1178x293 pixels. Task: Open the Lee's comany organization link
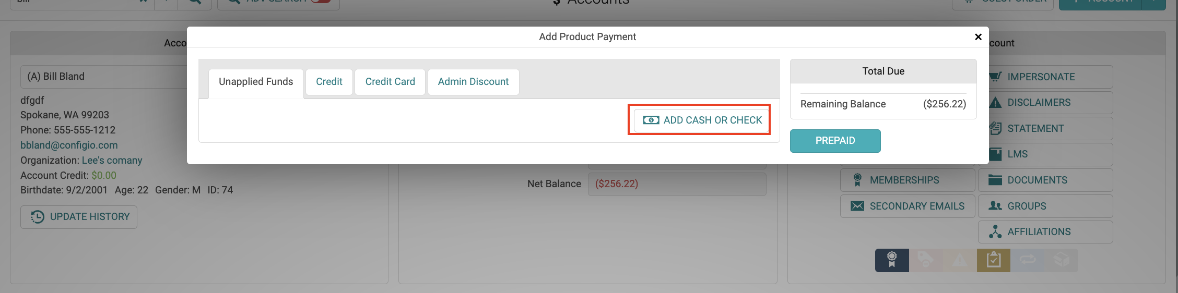click(112, 160)
